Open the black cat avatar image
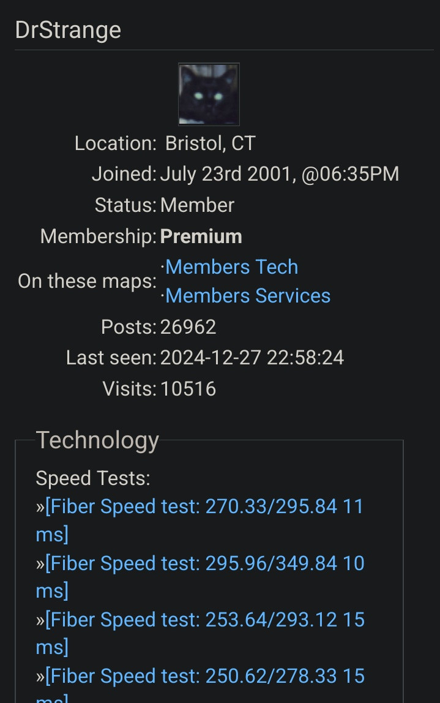Viewport: 440px width, 703px height. click(x=209, y=94)
